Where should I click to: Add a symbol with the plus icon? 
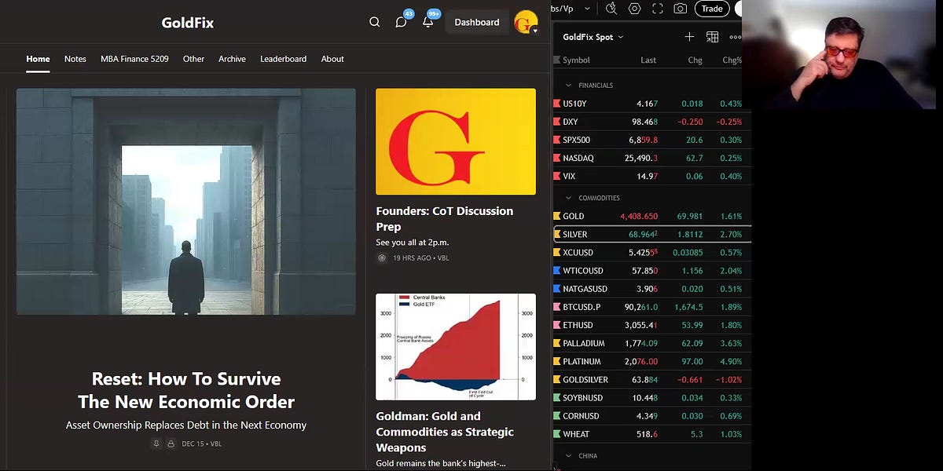(689, 36)
